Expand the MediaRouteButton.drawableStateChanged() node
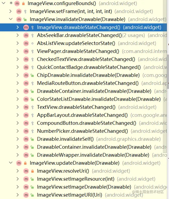Viewport: 169px width, 199px height. coord(18,83)
